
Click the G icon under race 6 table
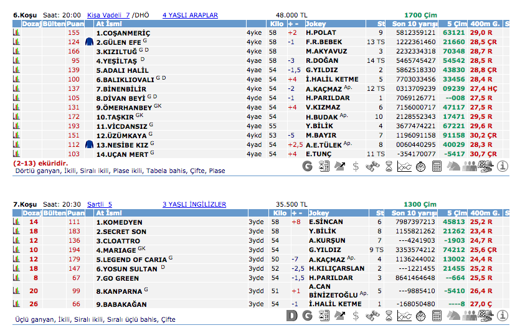click(307, 166)
